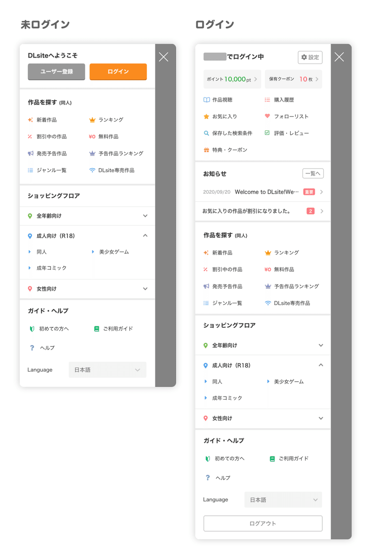The height and width of the screenshot is (559, 371).
Task: Click the 予告作品ランキング crown icon in the logged-out panel
Action: click(92, 153)
